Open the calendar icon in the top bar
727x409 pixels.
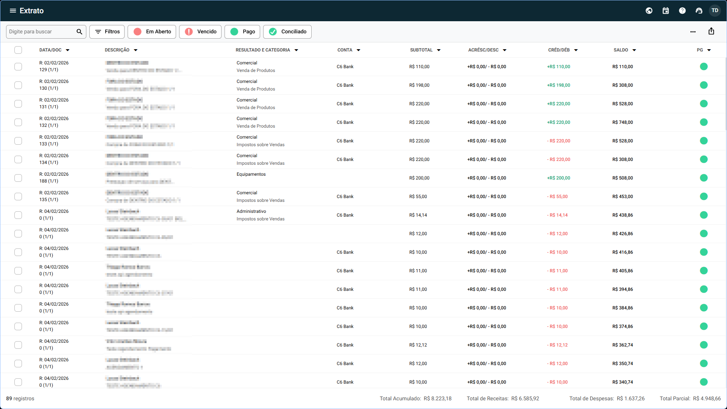point(666,11)
